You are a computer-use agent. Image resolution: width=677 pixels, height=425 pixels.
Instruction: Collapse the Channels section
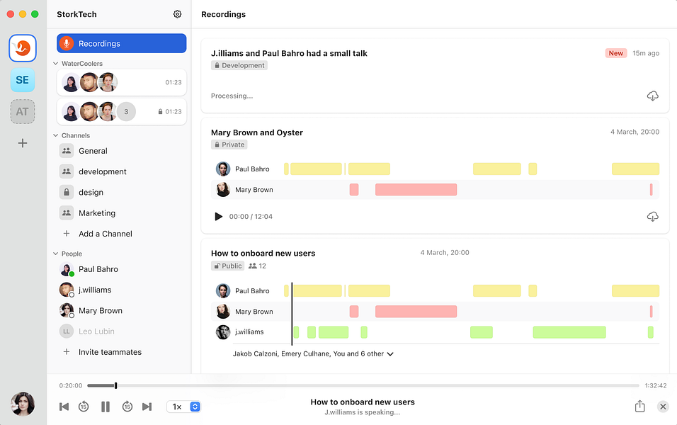(56, 135)
